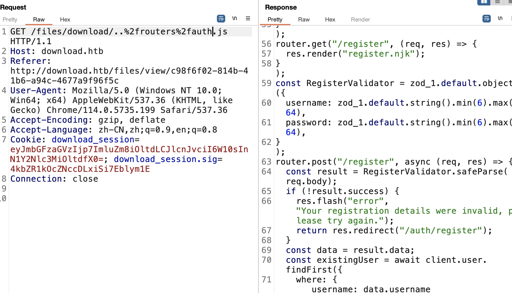
Task: Open the Request panel hamburger menu
Action: coord(248,19)
